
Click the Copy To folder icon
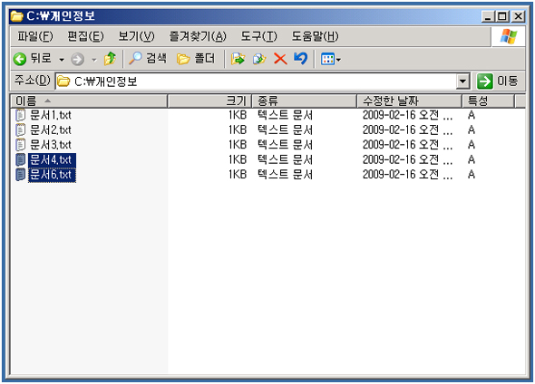[x=259, y=59]
